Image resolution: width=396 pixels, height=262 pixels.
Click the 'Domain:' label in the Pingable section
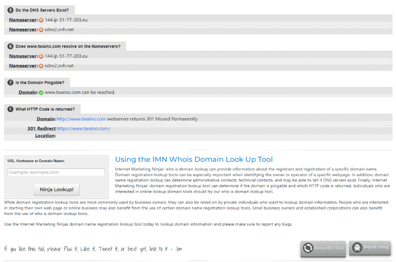28,92
